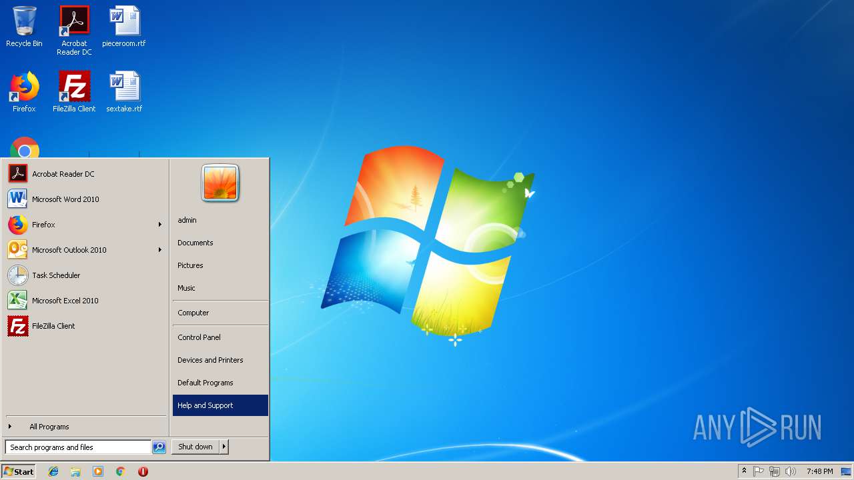This screenshot has height=480, width=854.
Task: Launch FileZilla Client from Start menu
Action: pos(85,326)
